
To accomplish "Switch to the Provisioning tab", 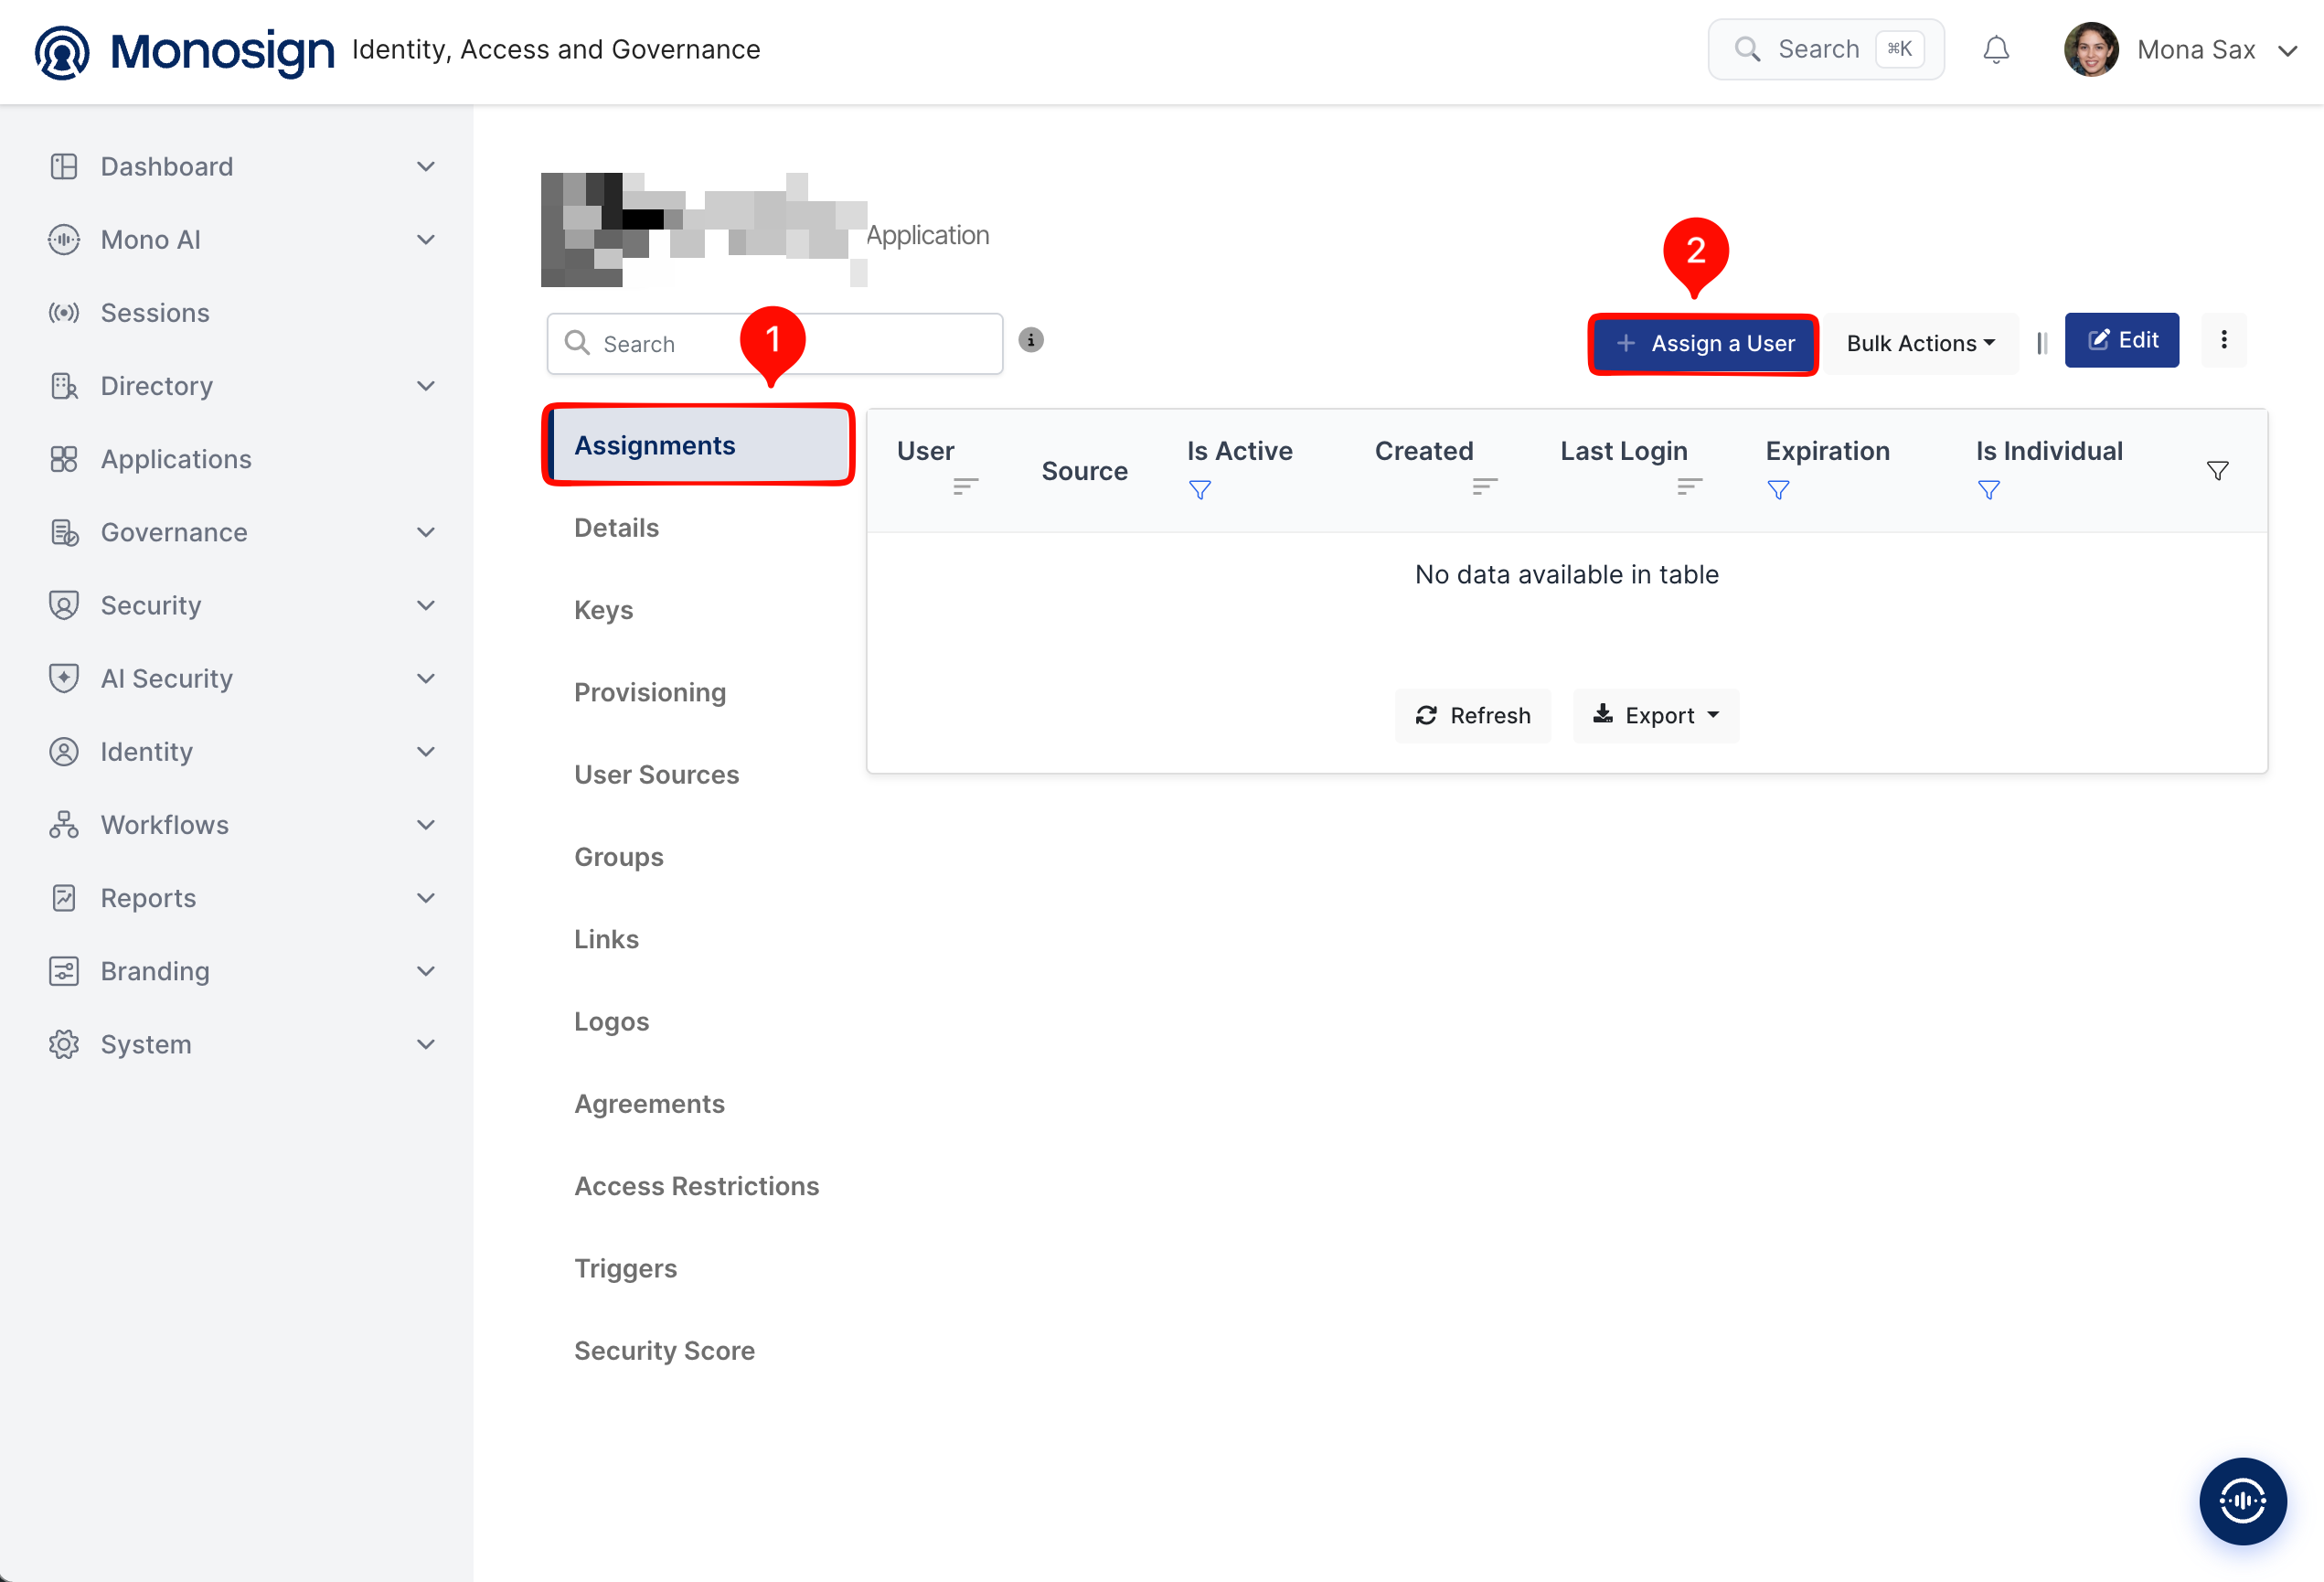I will pyautogui.click(x=649, y=692).
